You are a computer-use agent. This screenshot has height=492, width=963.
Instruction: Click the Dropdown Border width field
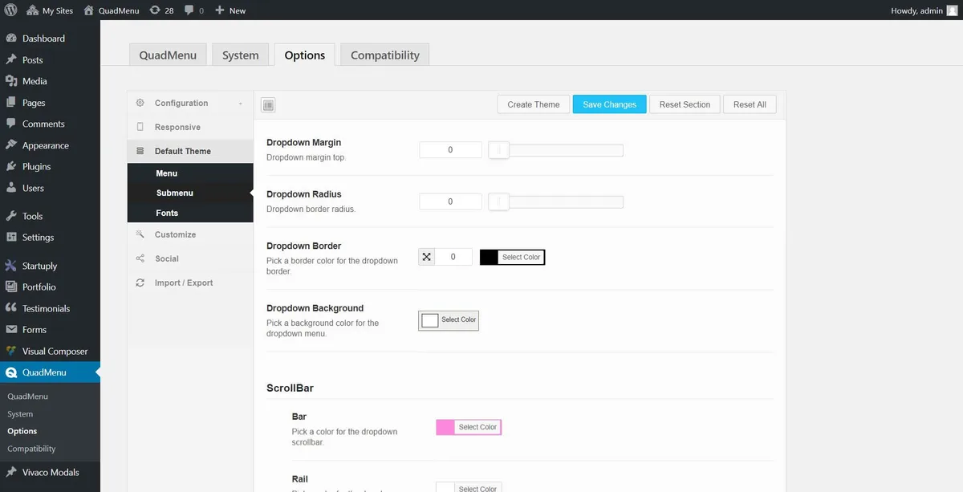point(453,257)
